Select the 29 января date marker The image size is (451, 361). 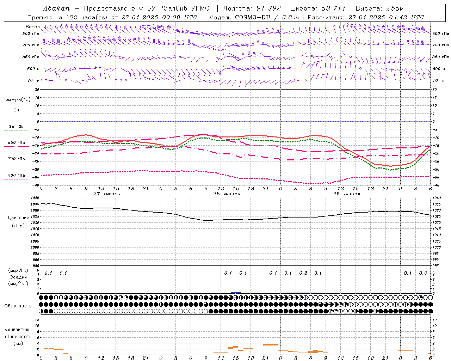pyautogui.click(x=346, y=194)
